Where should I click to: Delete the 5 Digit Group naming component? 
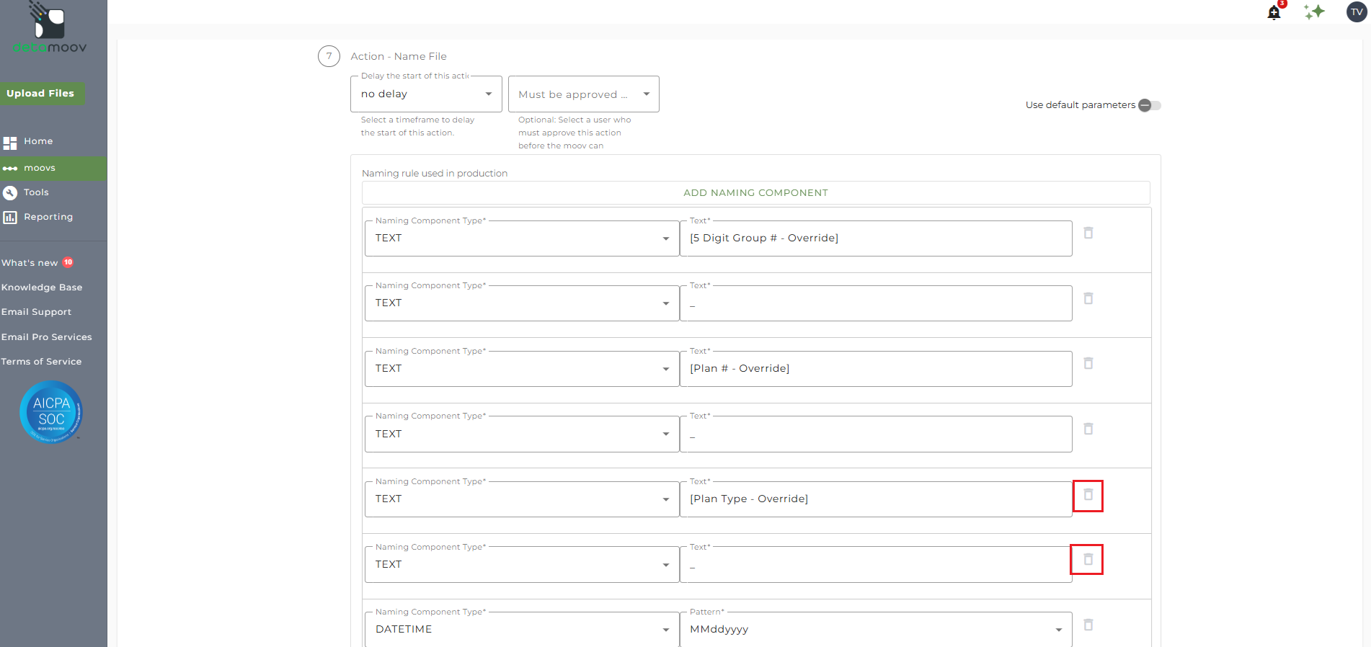1088,233
